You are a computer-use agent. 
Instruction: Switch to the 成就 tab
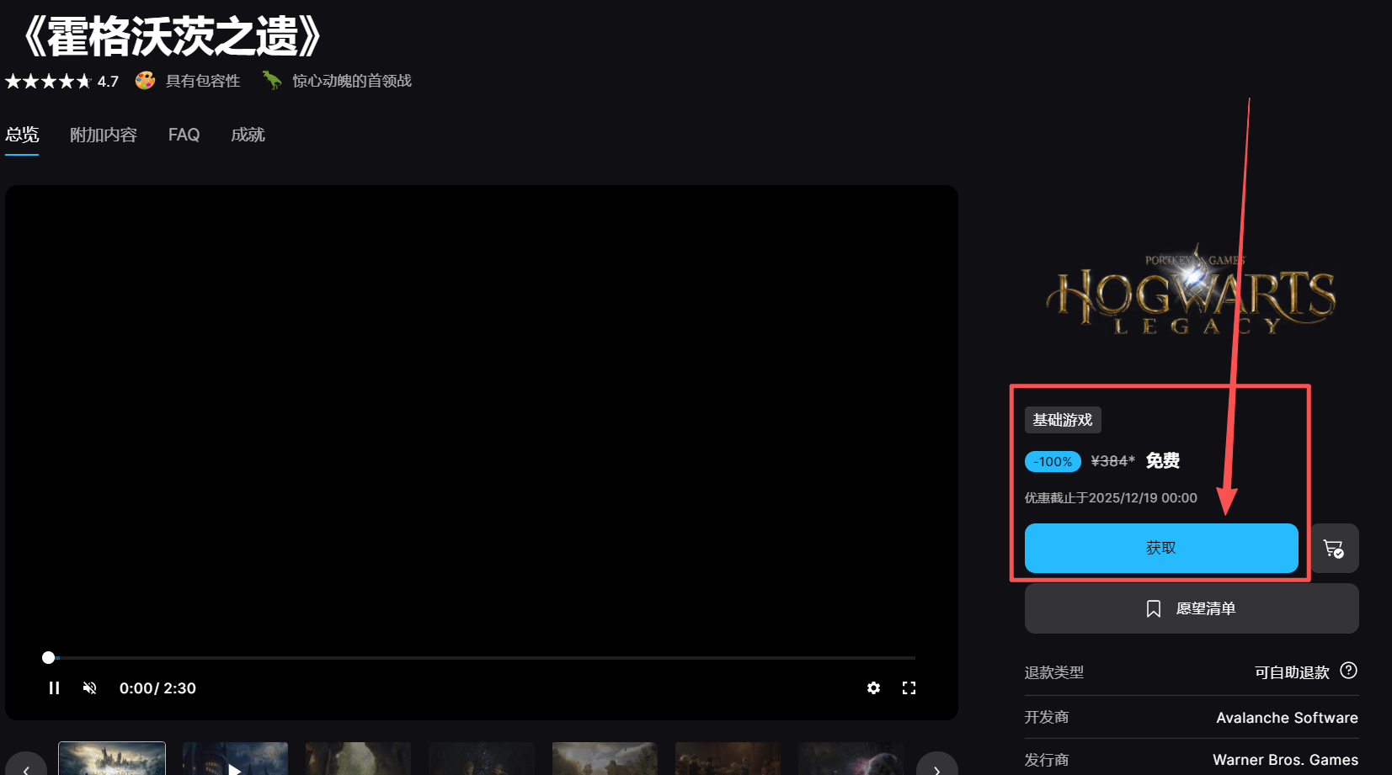coord(248,135)
